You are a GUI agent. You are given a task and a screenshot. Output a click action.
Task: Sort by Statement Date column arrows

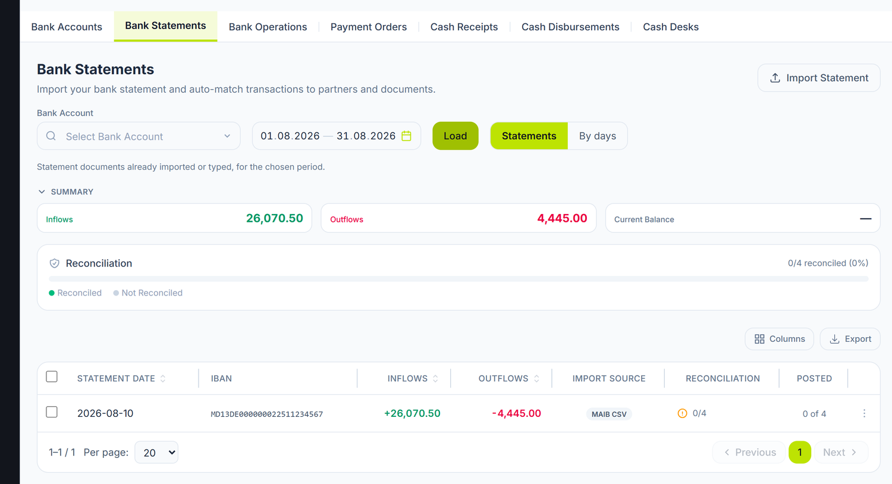[163, 379]
